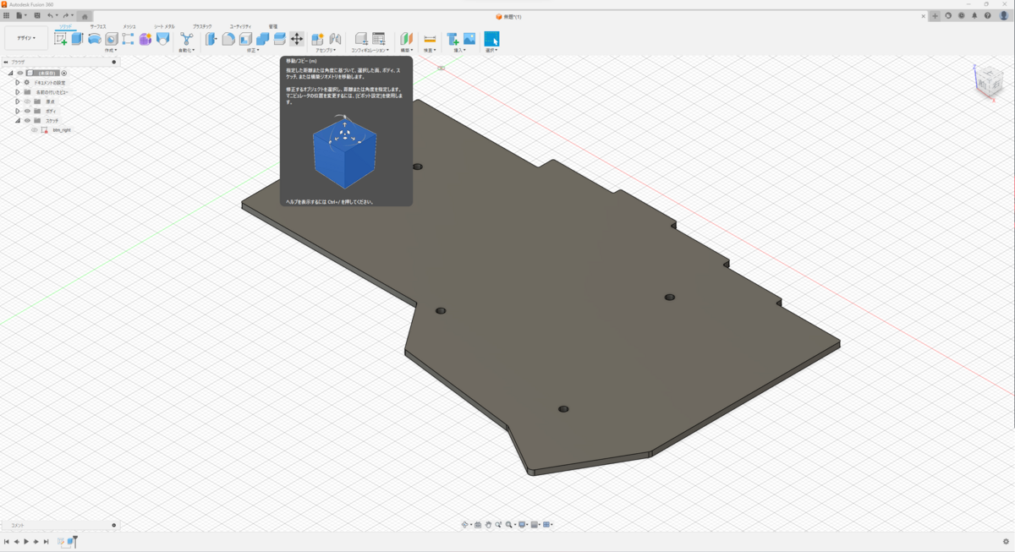Open the 作成 dropdown menu
Screen dimensions: 1015x552
pyautogui.click(x=110, y=50)
